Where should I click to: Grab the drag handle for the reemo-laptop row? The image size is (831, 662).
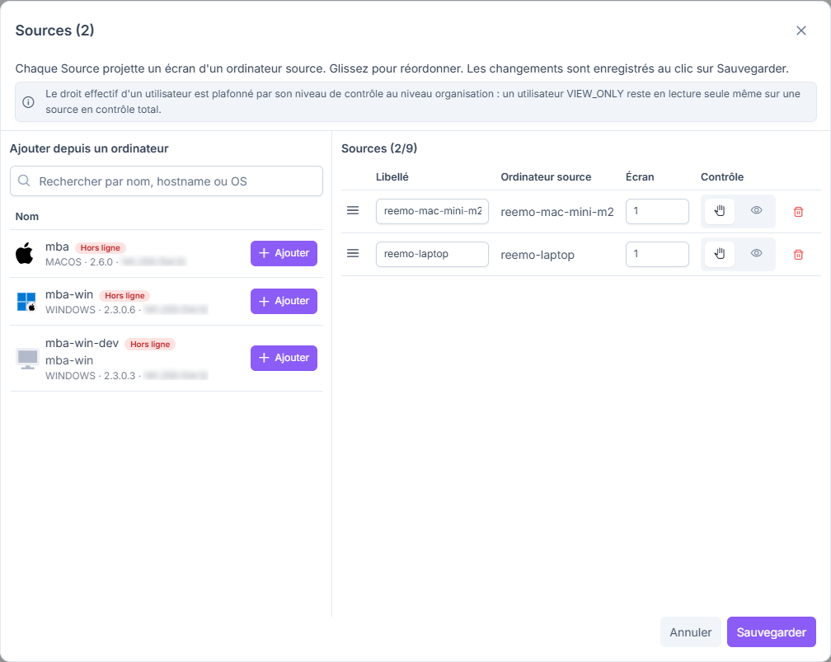click(353, 253)
